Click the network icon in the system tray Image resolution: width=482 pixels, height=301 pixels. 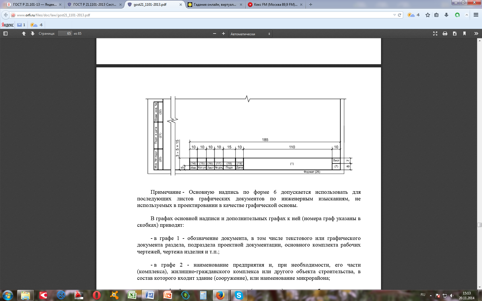445,295
